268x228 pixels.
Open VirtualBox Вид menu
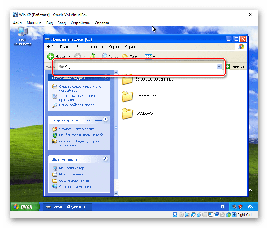(50, 23)
